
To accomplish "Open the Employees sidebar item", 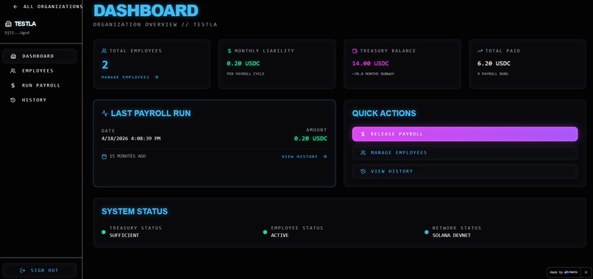I will pyautogui.click(x=39, y=70).
